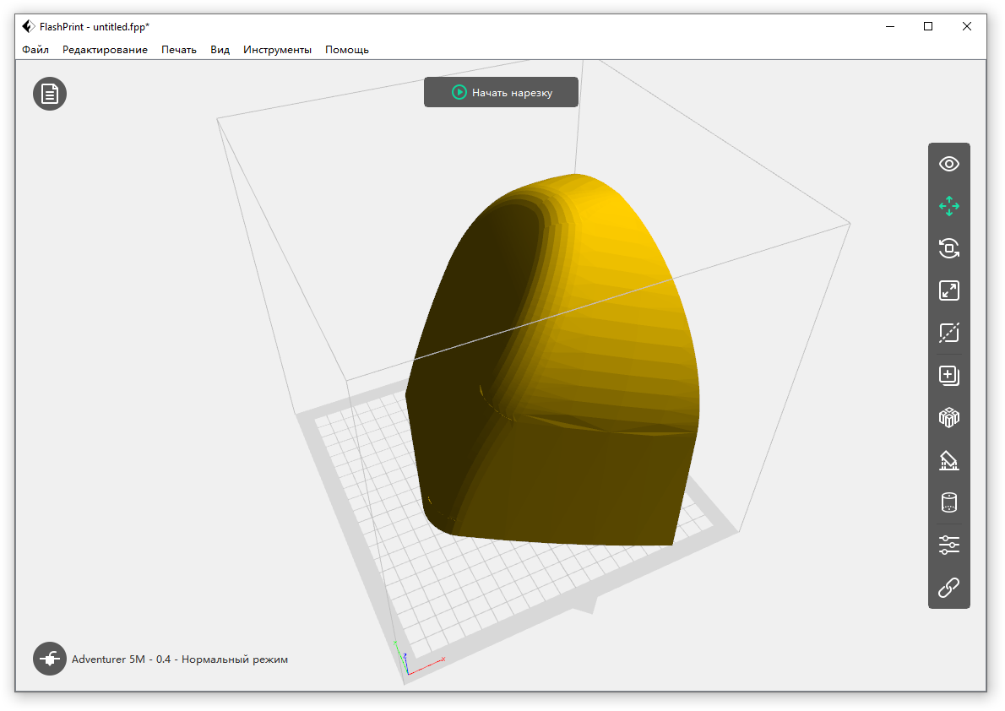Click the eye View tool icon

tap(948, 164)
